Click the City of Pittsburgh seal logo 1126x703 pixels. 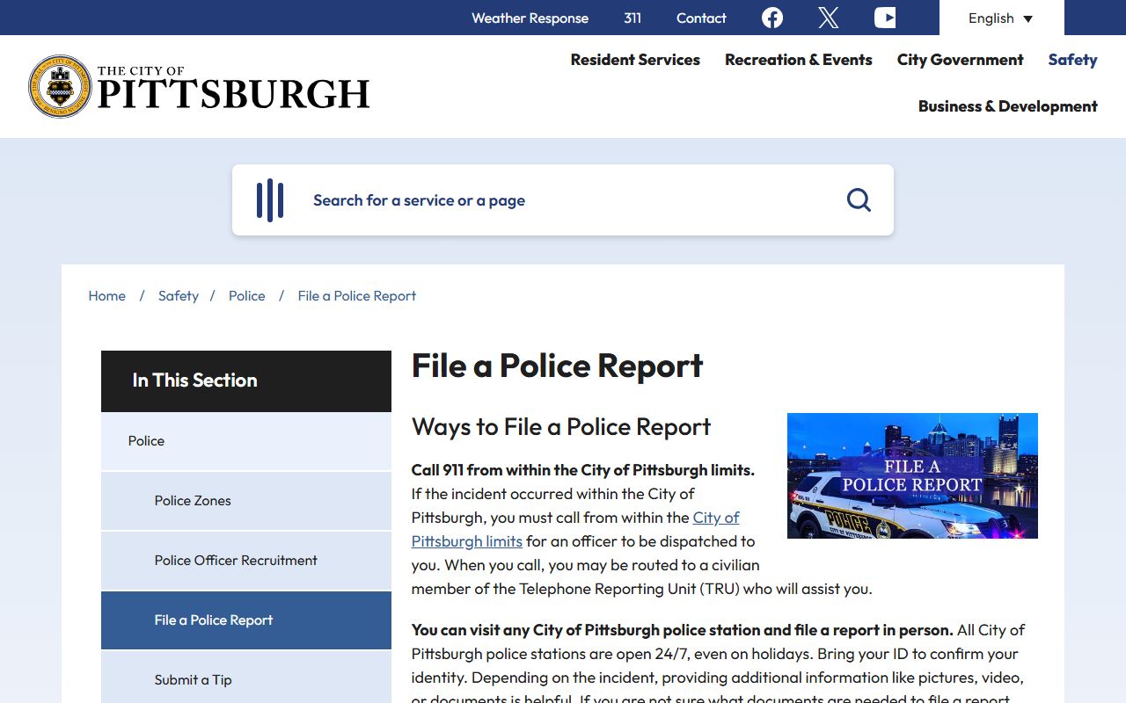coord(60,86)
